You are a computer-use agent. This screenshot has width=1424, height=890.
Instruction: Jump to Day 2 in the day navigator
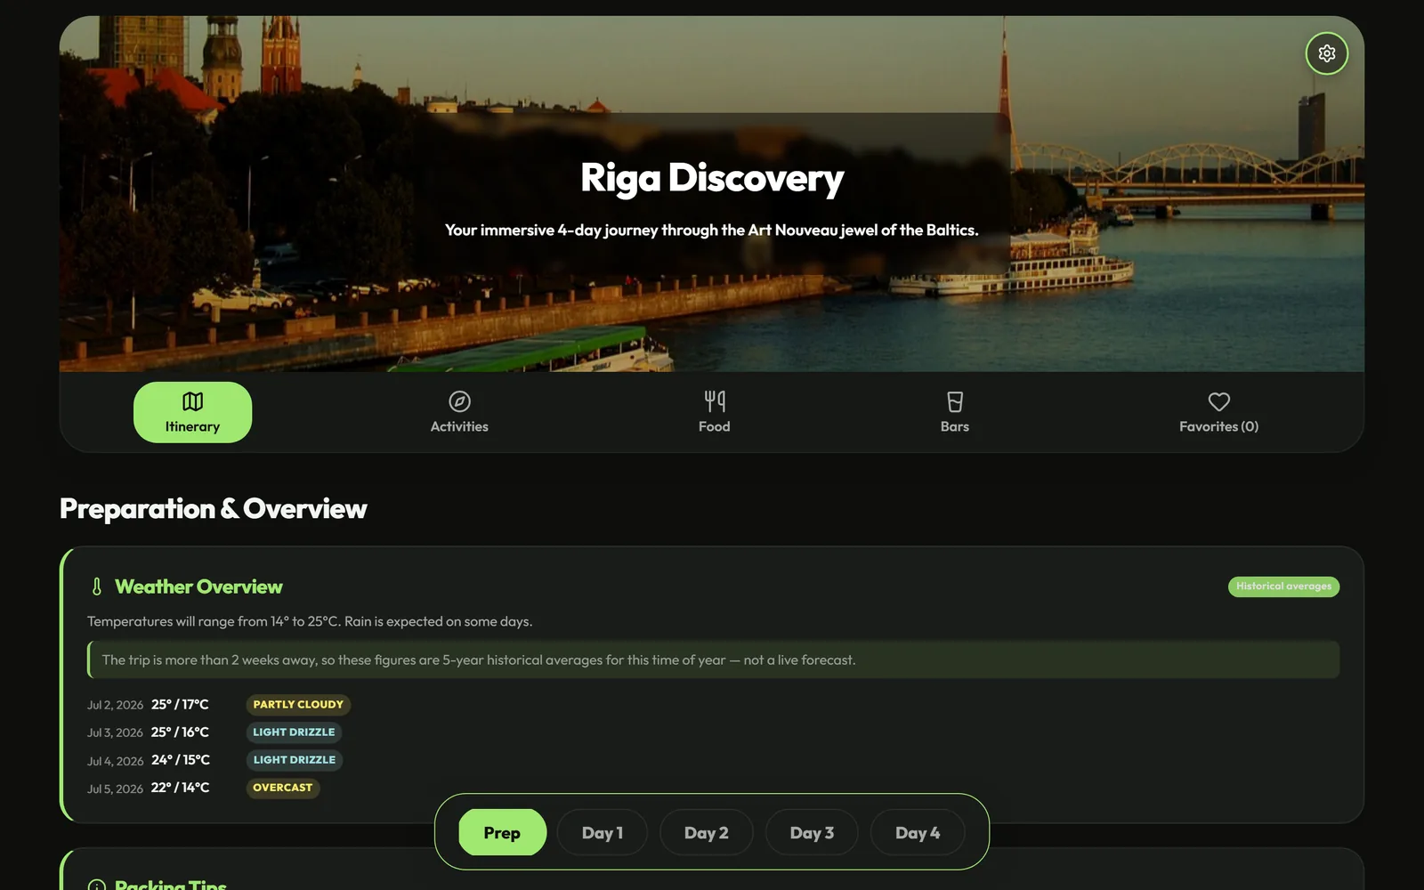(x=707, y=832)
